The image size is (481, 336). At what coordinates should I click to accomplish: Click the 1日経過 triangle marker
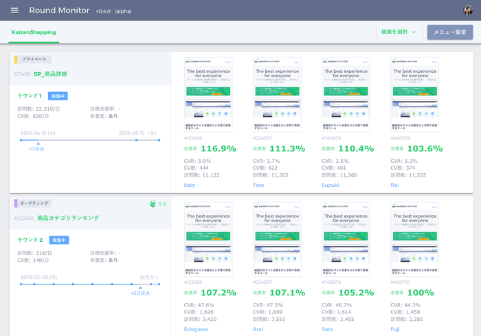38,144
